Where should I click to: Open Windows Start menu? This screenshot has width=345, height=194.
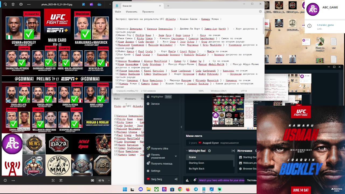(125, 189)
